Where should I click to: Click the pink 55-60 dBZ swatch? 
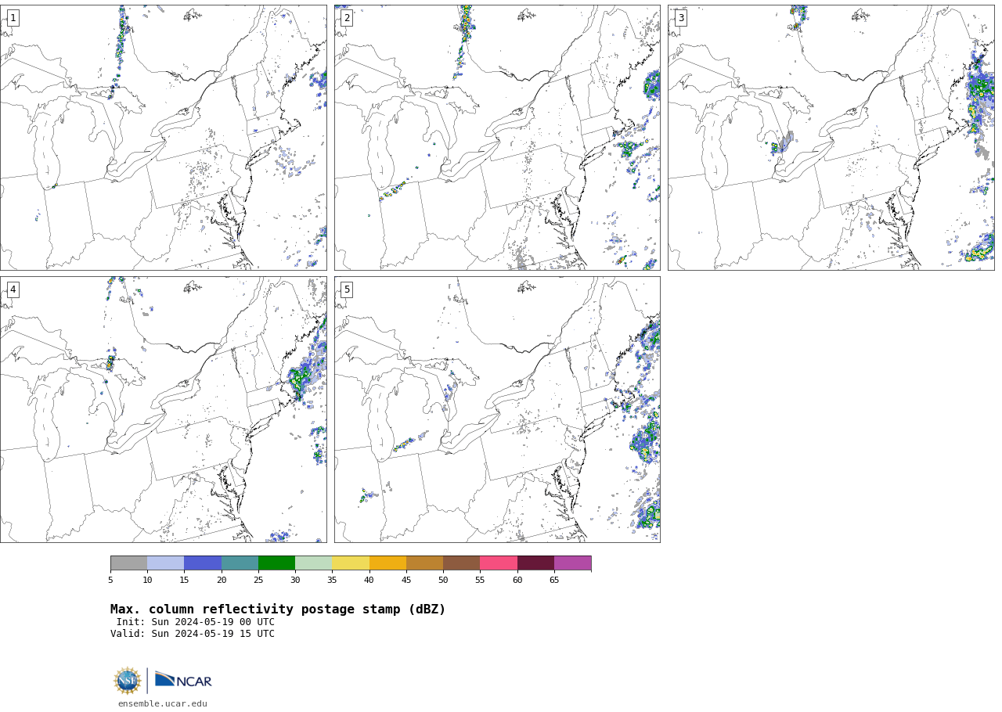(499, 563)
